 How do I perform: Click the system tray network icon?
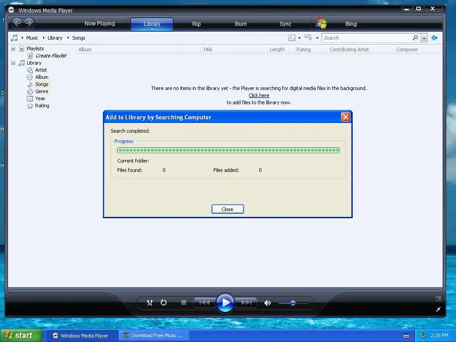(423, 336)
